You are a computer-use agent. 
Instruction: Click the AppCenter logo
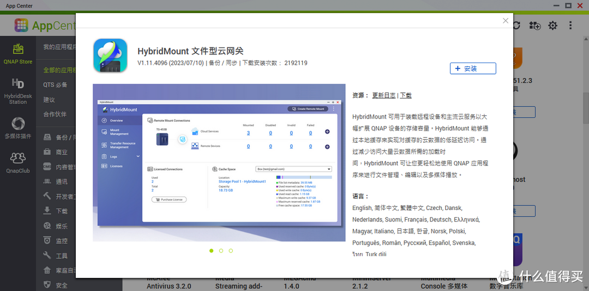tap(45, 26)
